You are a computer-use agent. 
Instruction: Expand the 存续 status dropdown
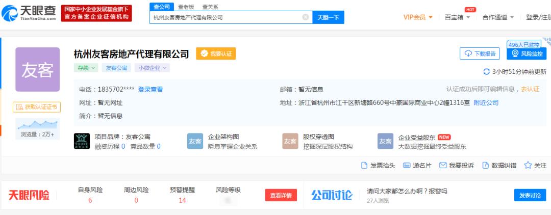[x=86, y=68]
